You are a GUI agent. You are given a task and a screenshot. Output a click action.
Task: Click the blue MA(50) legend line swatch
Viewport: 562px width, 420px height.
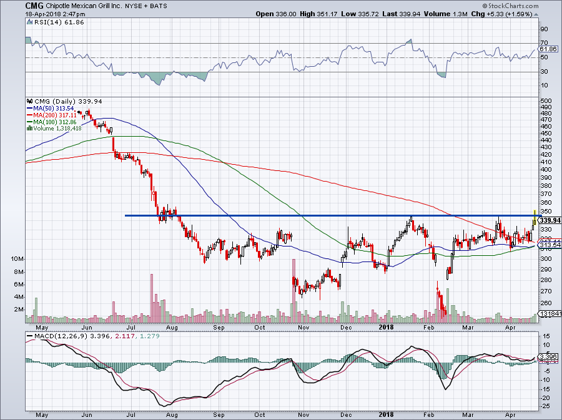click(30, 109)
